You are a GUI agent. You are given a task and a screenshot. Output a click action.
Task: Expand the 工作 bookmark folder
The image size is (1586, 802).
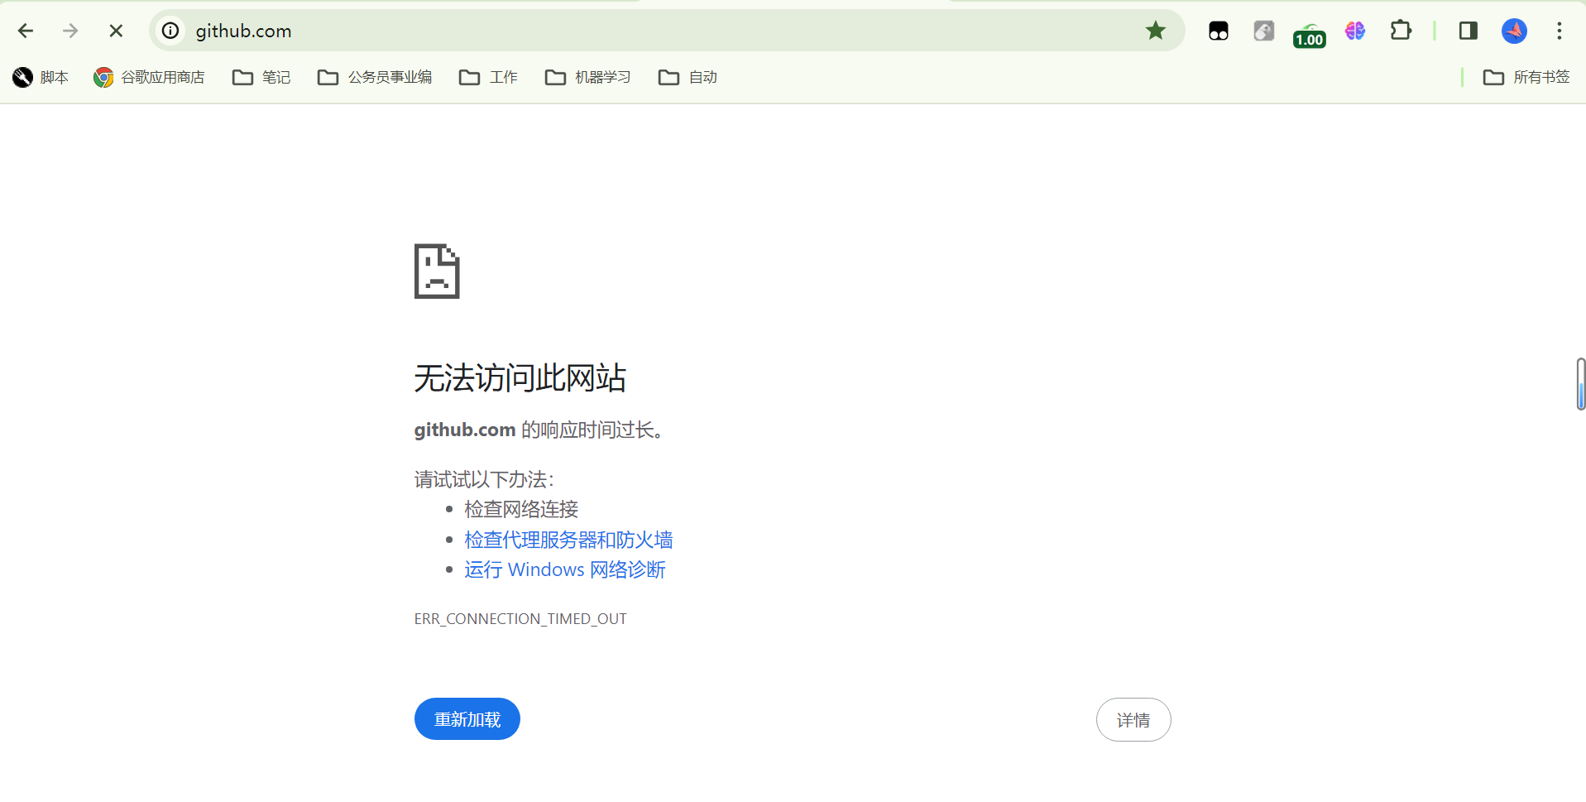(488, 77)
